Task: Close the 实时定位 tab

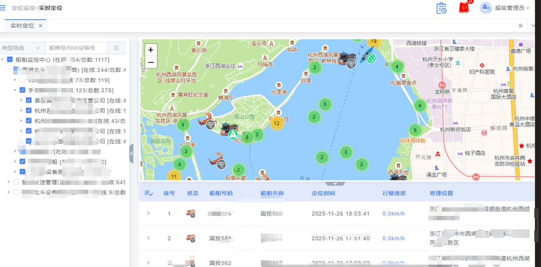Action: (x=41, y=26)
